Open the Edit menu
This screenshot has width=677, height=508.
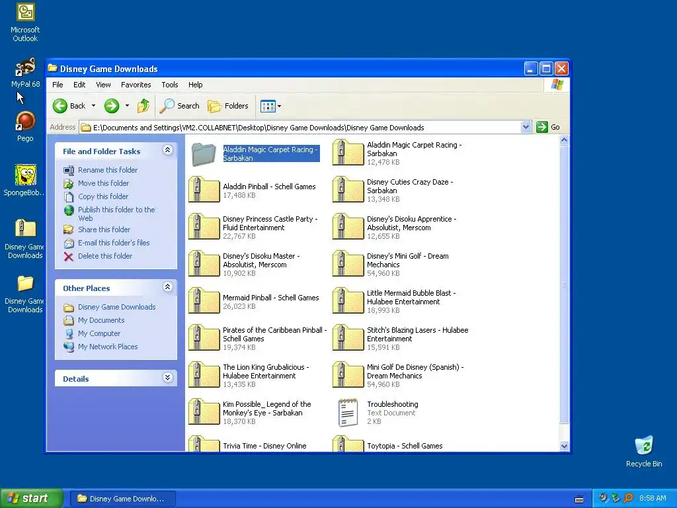(79, 85)
